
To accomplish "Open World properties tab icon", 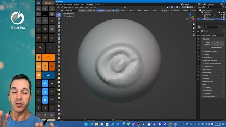I will pyautogui.click(x=198, y=48).
